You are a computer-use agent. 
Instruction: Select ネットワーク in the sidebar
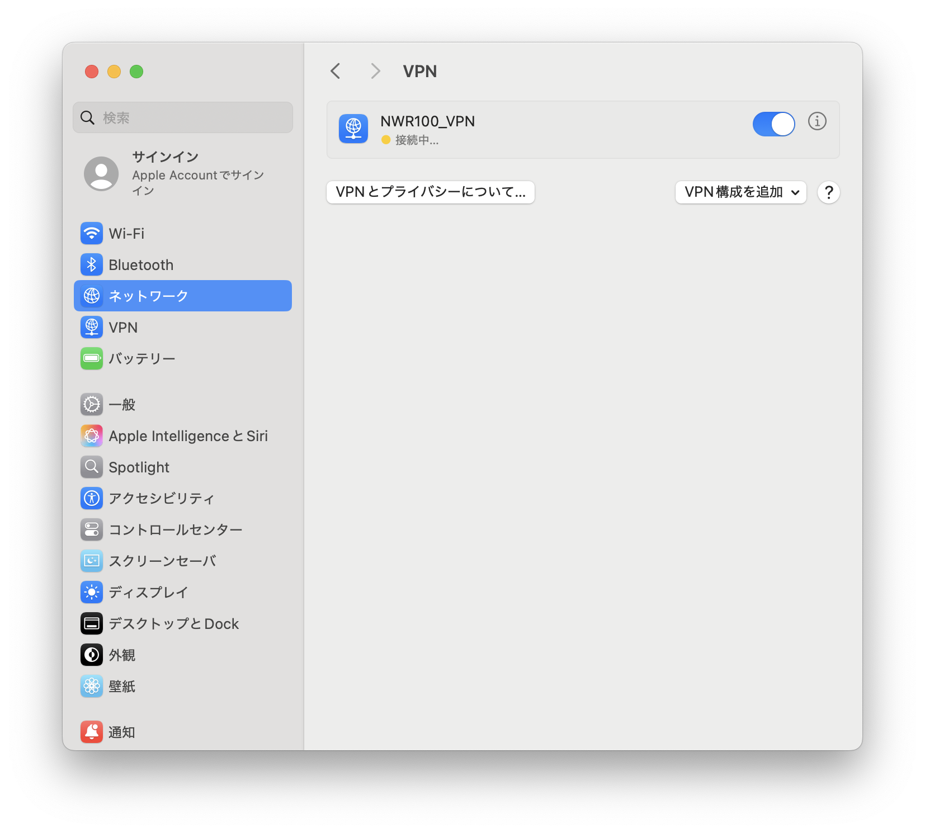tap(148, 296)
